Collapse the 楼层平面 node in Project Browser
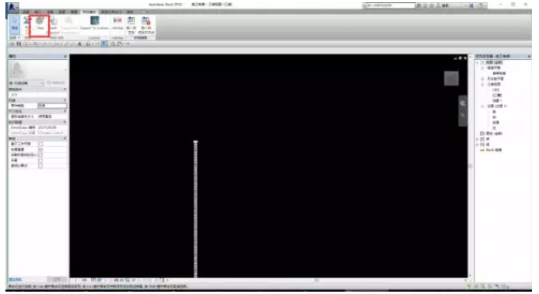This screenshot has height=294, width=539. click(x=482, y=68)
